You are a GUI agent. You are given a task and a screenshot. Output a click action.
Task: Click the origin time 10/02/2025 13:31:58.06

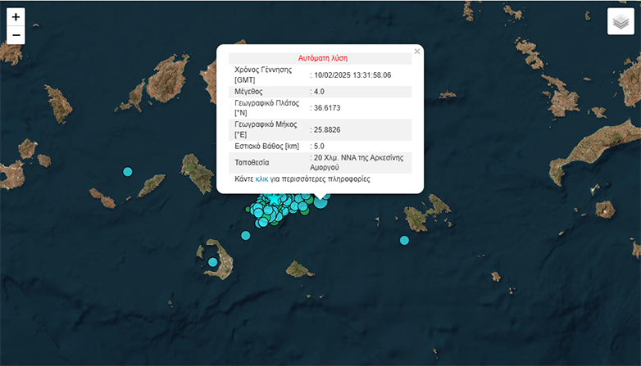352,75
